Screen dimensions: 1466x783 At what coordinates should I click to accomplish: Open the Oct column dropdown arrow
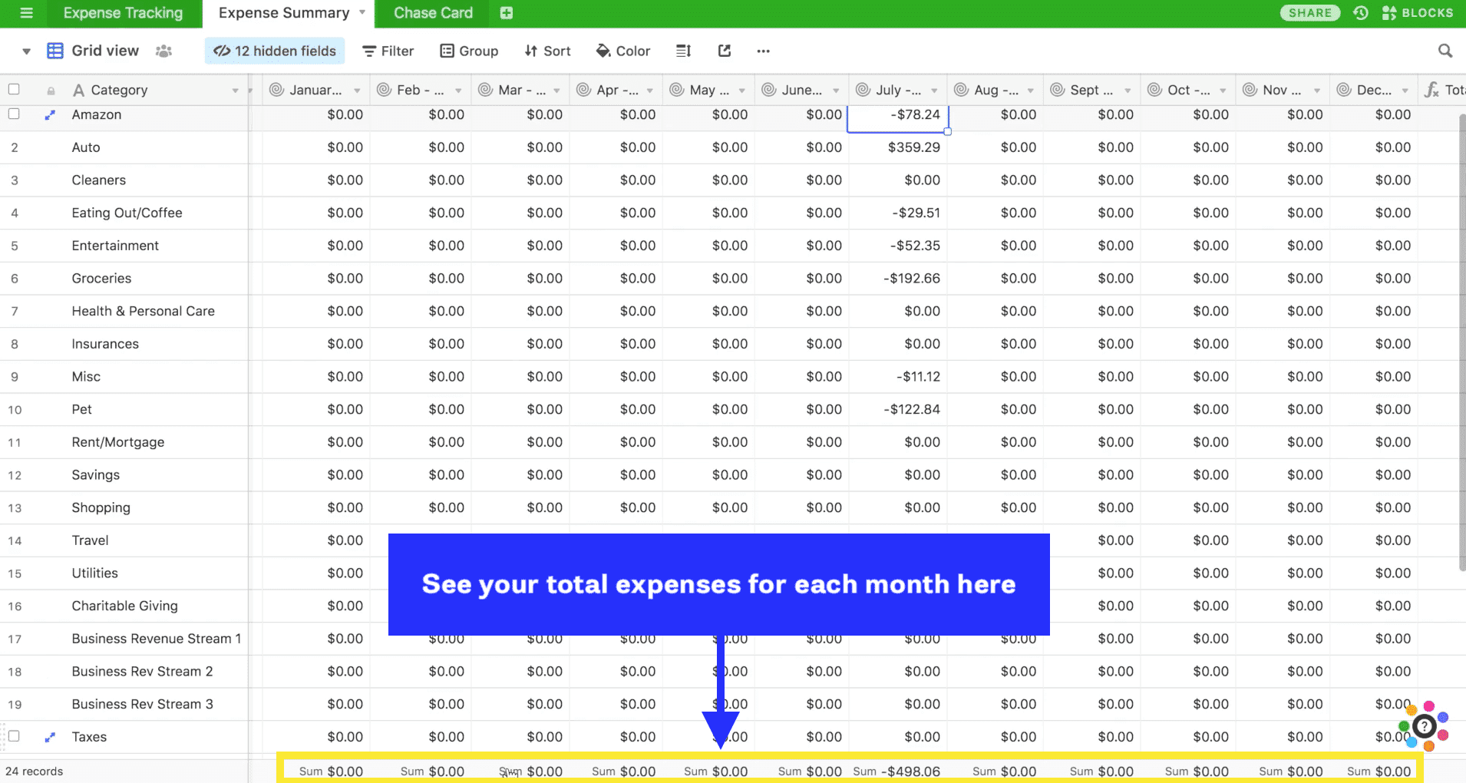pos(1223,91)
